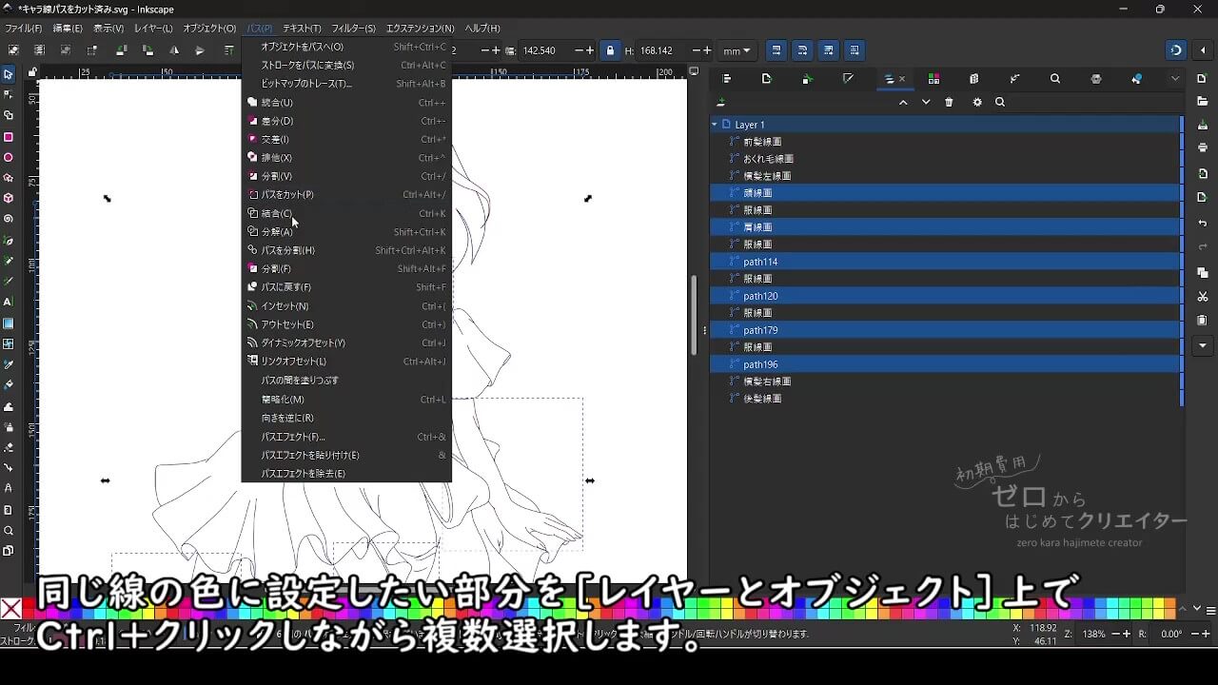Toggle the width/height ratio lock
The width and height of the screenshot is (1218, 685).
(x=610, y=50)
